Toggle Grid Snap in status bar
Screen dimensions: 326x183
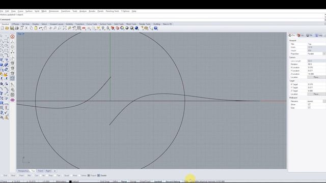tap(104, 181)
